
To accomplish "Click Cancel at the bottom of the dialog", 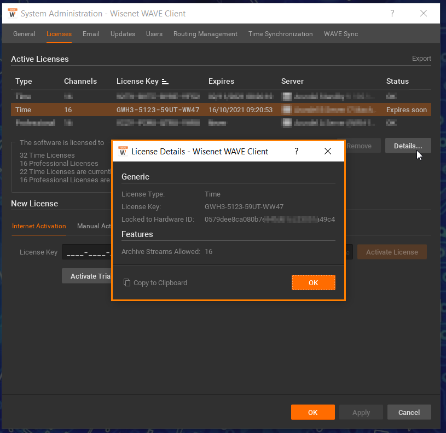I will 409,412.
